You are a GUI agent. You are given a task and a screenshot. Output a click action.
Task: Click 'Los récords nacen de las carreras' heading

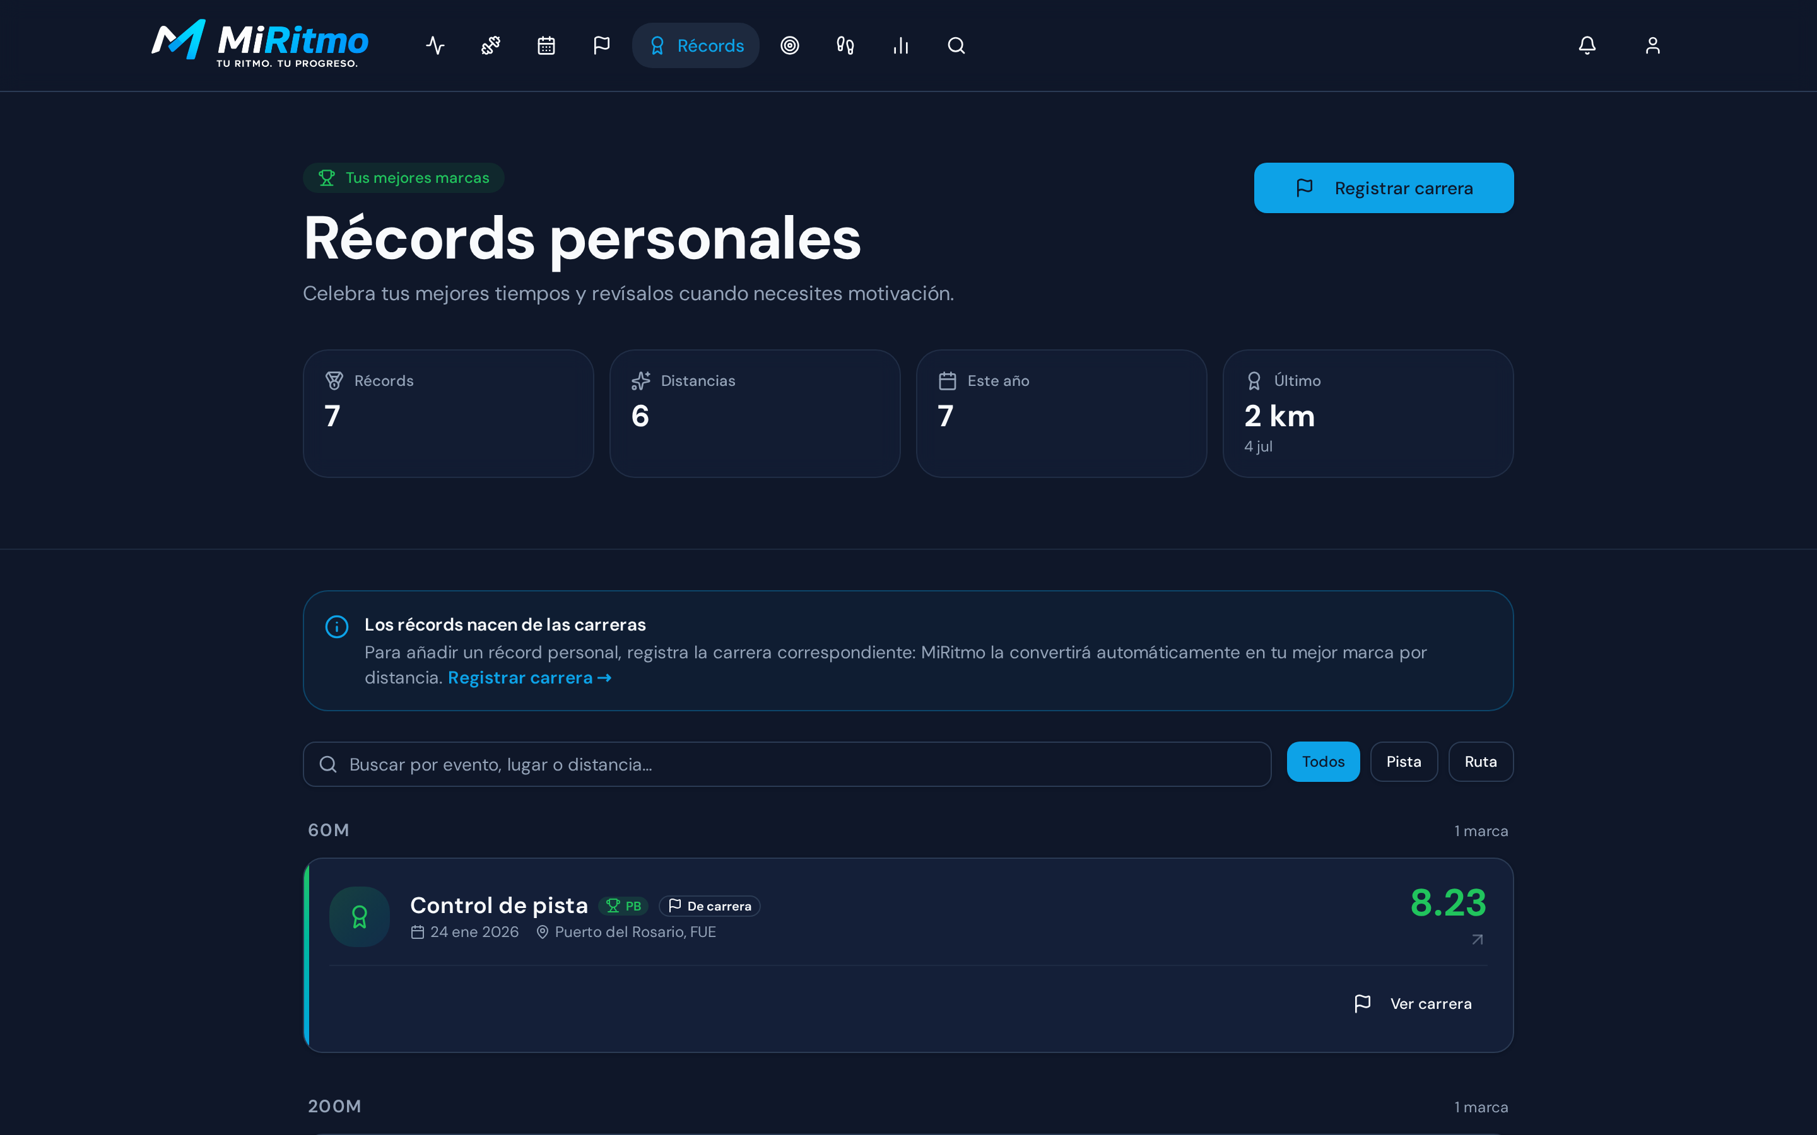coord(505,624)
